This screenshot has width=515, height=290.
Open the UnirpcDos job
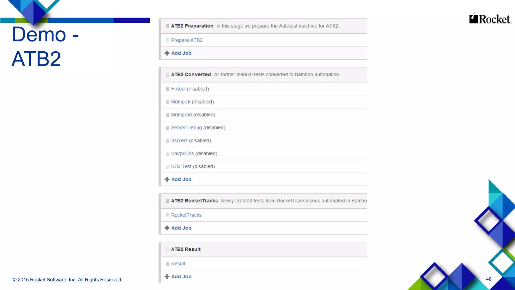coord(183,154)
